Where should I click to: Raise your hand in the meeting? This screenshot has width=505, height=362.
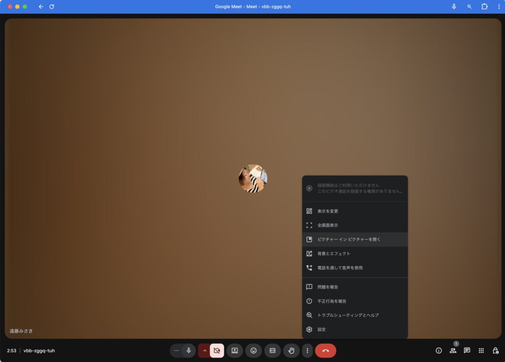pos(291,351)
